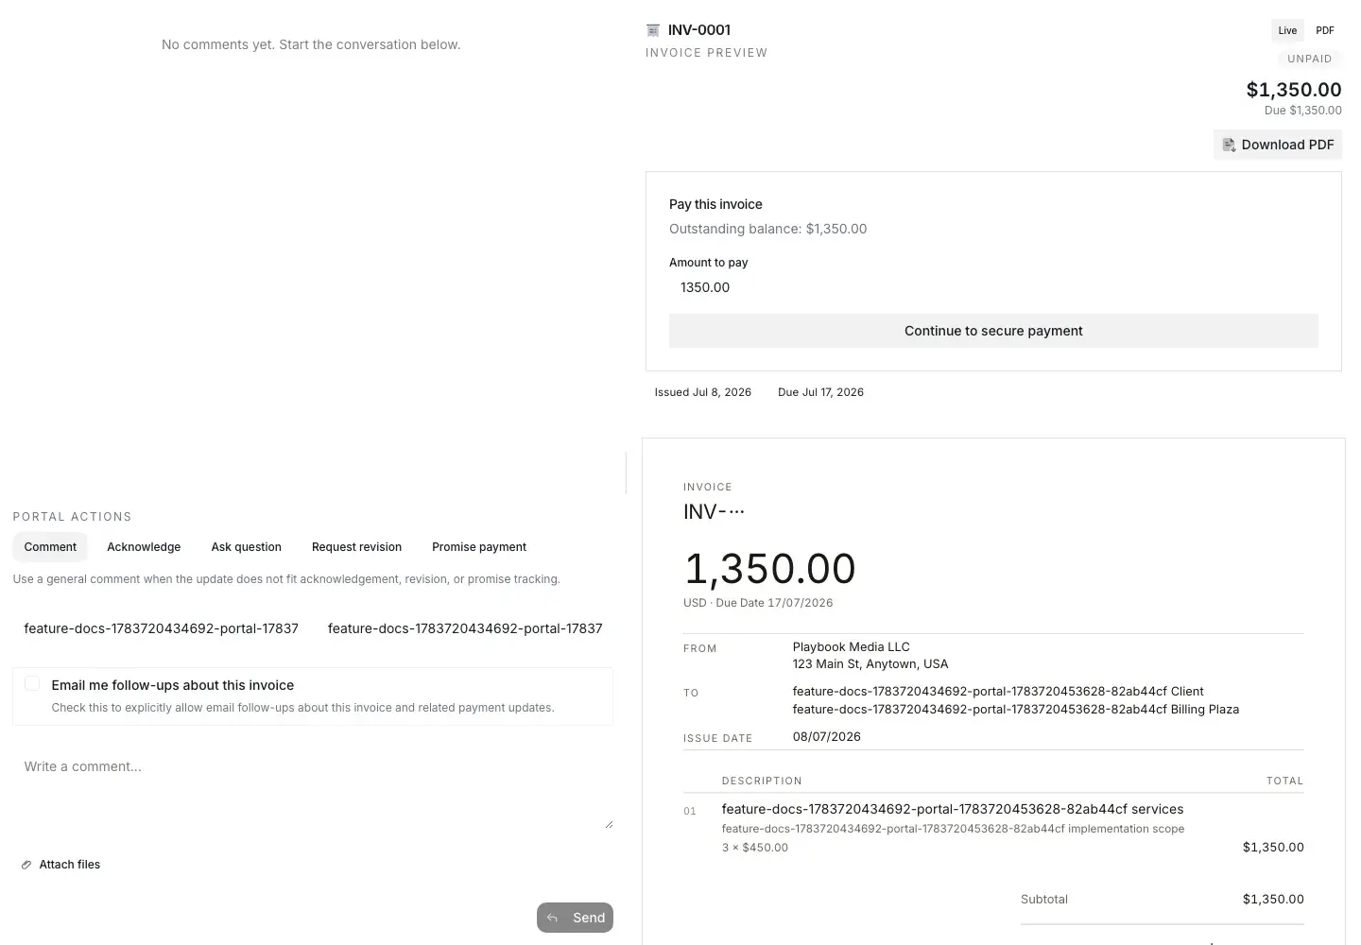This screenshot has height=945, width=1361.
Task: Click 'No comments yet' message
Action: click(311, 44)
